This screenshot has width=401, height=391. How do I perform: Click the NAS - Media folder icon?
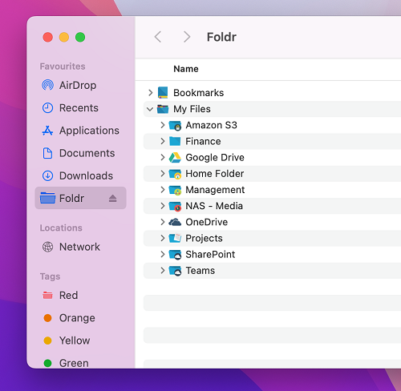click(x=175, y=206)
